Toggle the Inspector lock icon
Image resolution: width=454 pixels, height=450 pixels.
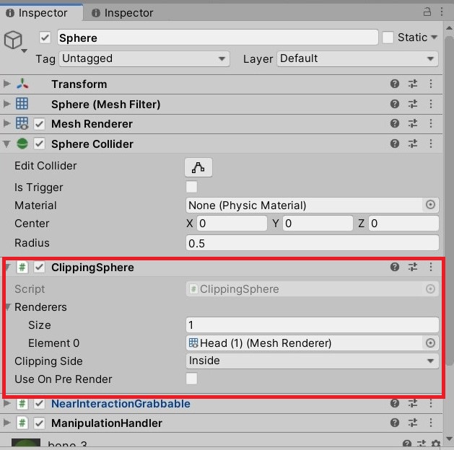pyautogui.click(x=427, y=12)
